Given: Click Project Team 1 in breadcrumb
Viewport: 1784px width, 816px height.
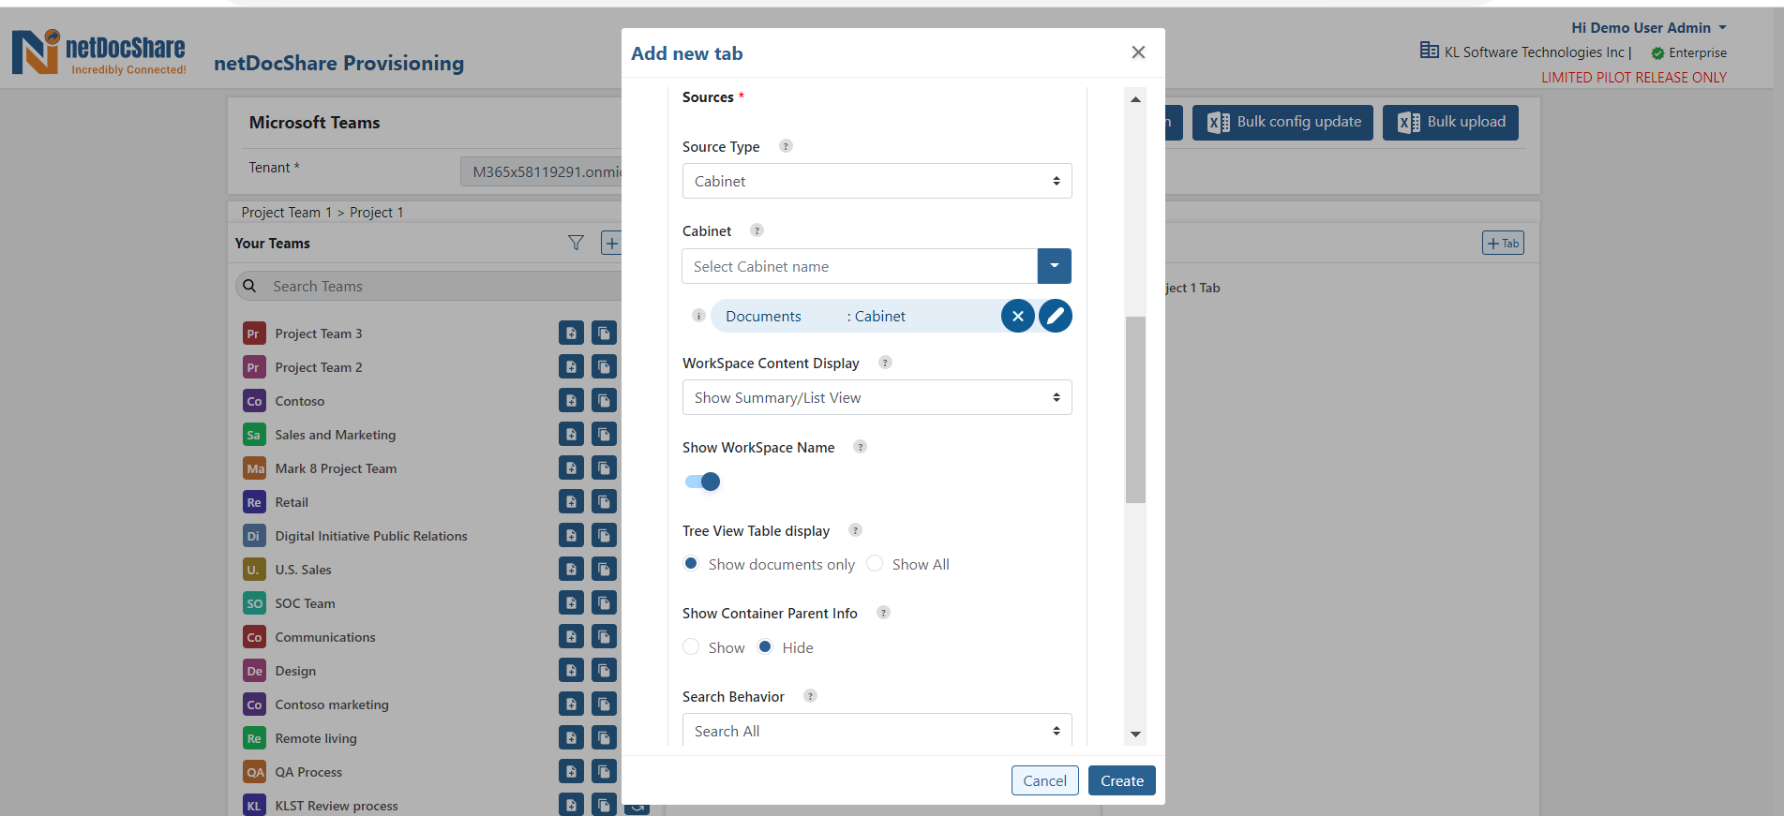Looking at the screenshot, I should click(287, 213).
